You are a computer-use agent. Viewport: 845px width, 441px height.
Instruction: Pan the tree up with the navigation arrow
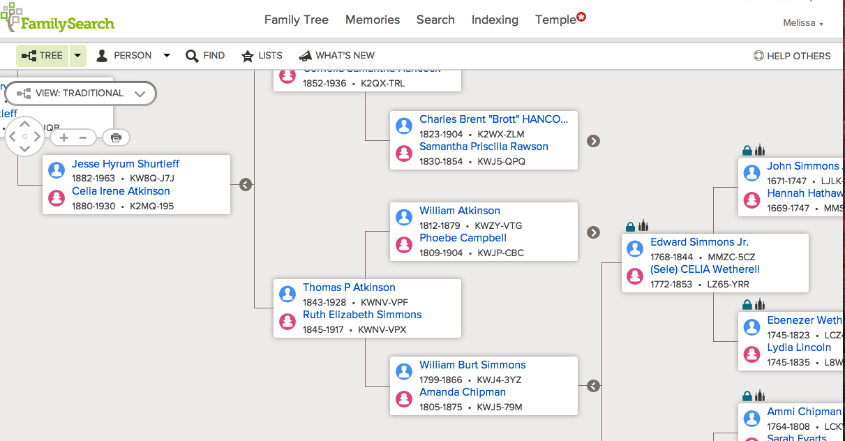coord(25,125)
